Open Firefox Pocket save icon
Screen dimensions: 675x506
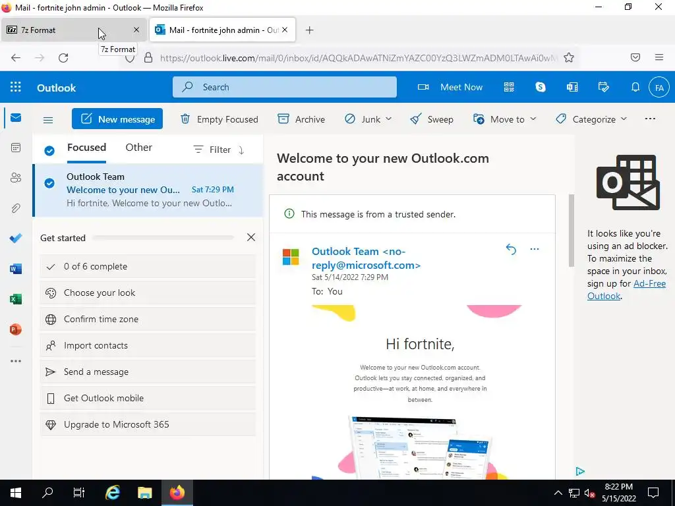click(x=635, y=58)
